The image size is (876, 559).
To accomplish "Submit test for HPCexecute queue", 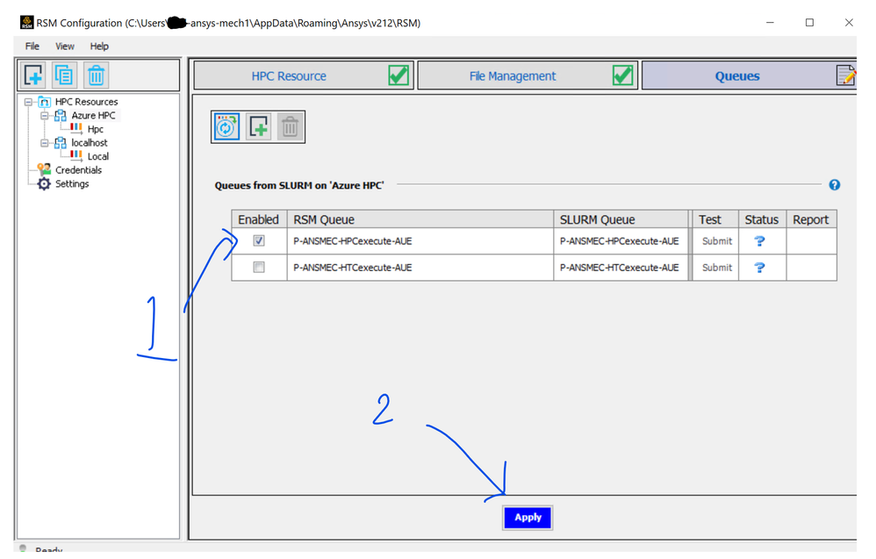I will tap(717, 241).
